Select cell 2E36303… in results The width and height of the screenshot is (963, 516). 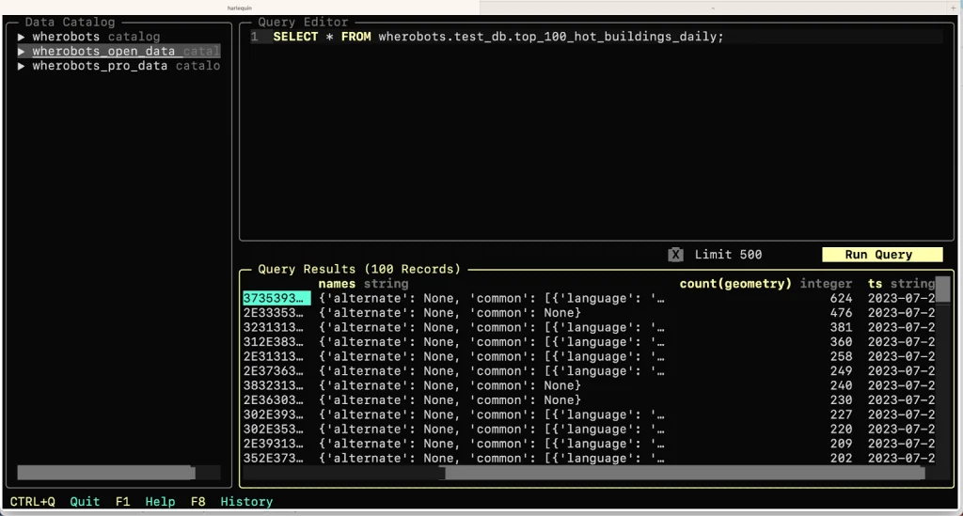(274, 400)
